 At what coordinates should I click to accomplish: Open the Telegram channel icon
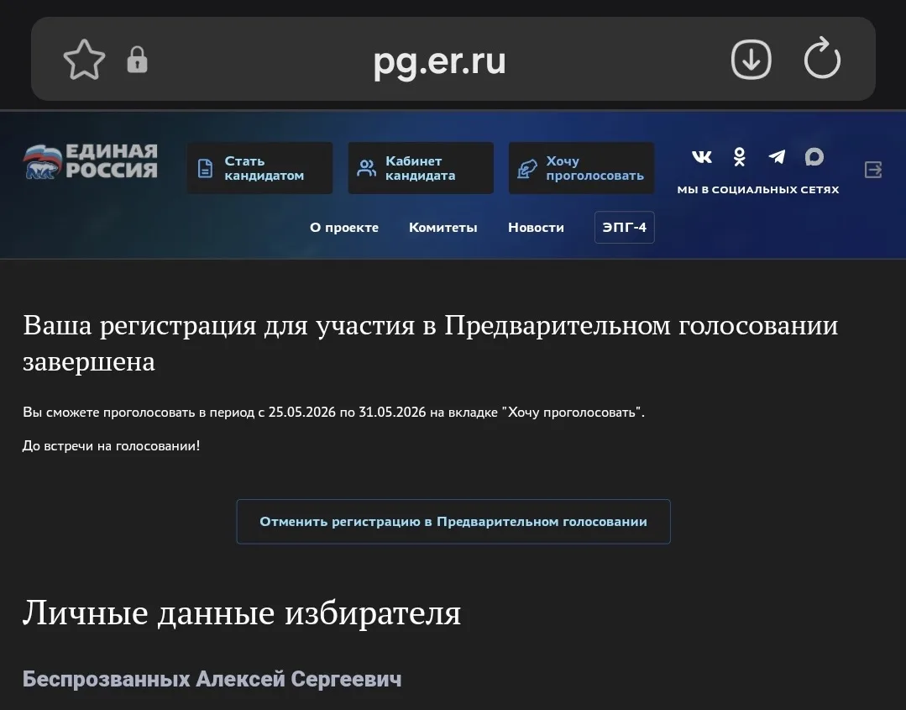[777, 157]
